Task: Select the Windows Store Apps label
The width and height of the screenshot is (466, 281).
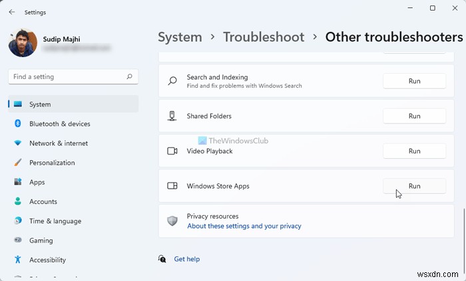Action: pos(218,186)
